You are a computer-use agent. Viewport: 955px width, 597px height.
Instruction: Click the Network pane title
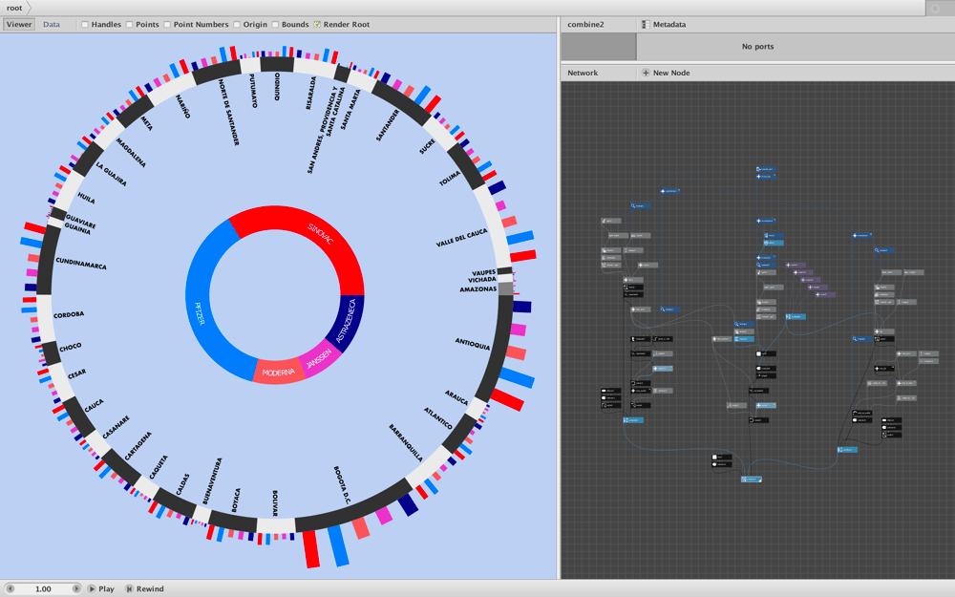tap(583, 73)
